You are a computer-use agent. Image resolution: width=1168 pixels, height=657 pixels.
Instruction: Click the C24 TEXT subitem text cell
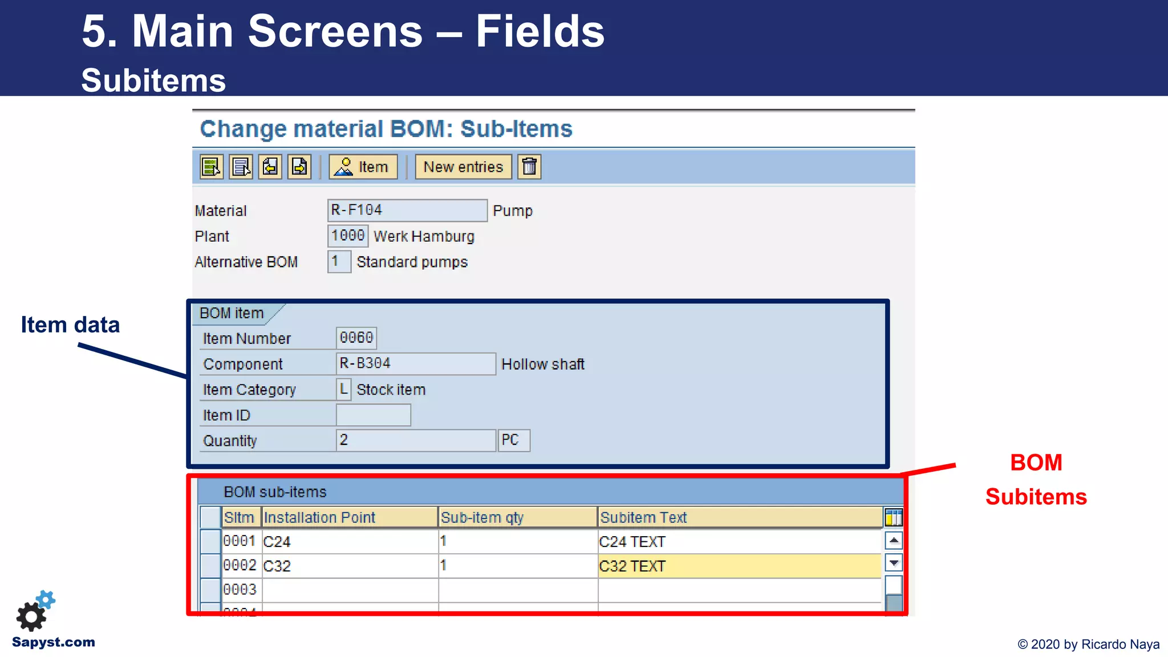[x=740, y=541]
